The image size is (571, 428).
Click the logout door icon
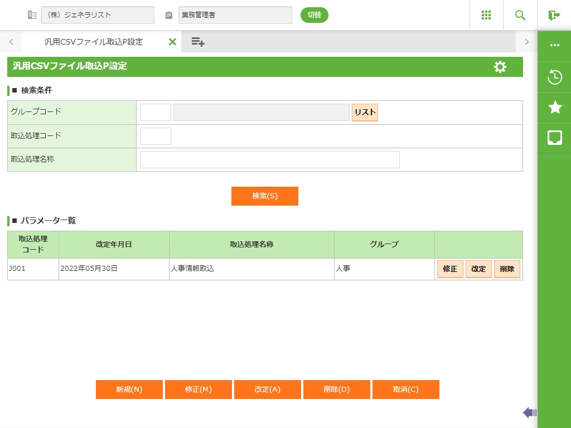click(554, 15)
